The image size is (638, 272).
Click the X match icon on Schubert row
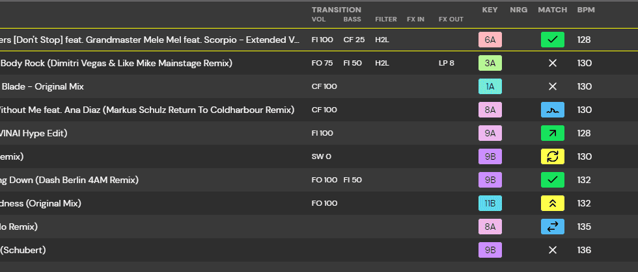point(552,250)
